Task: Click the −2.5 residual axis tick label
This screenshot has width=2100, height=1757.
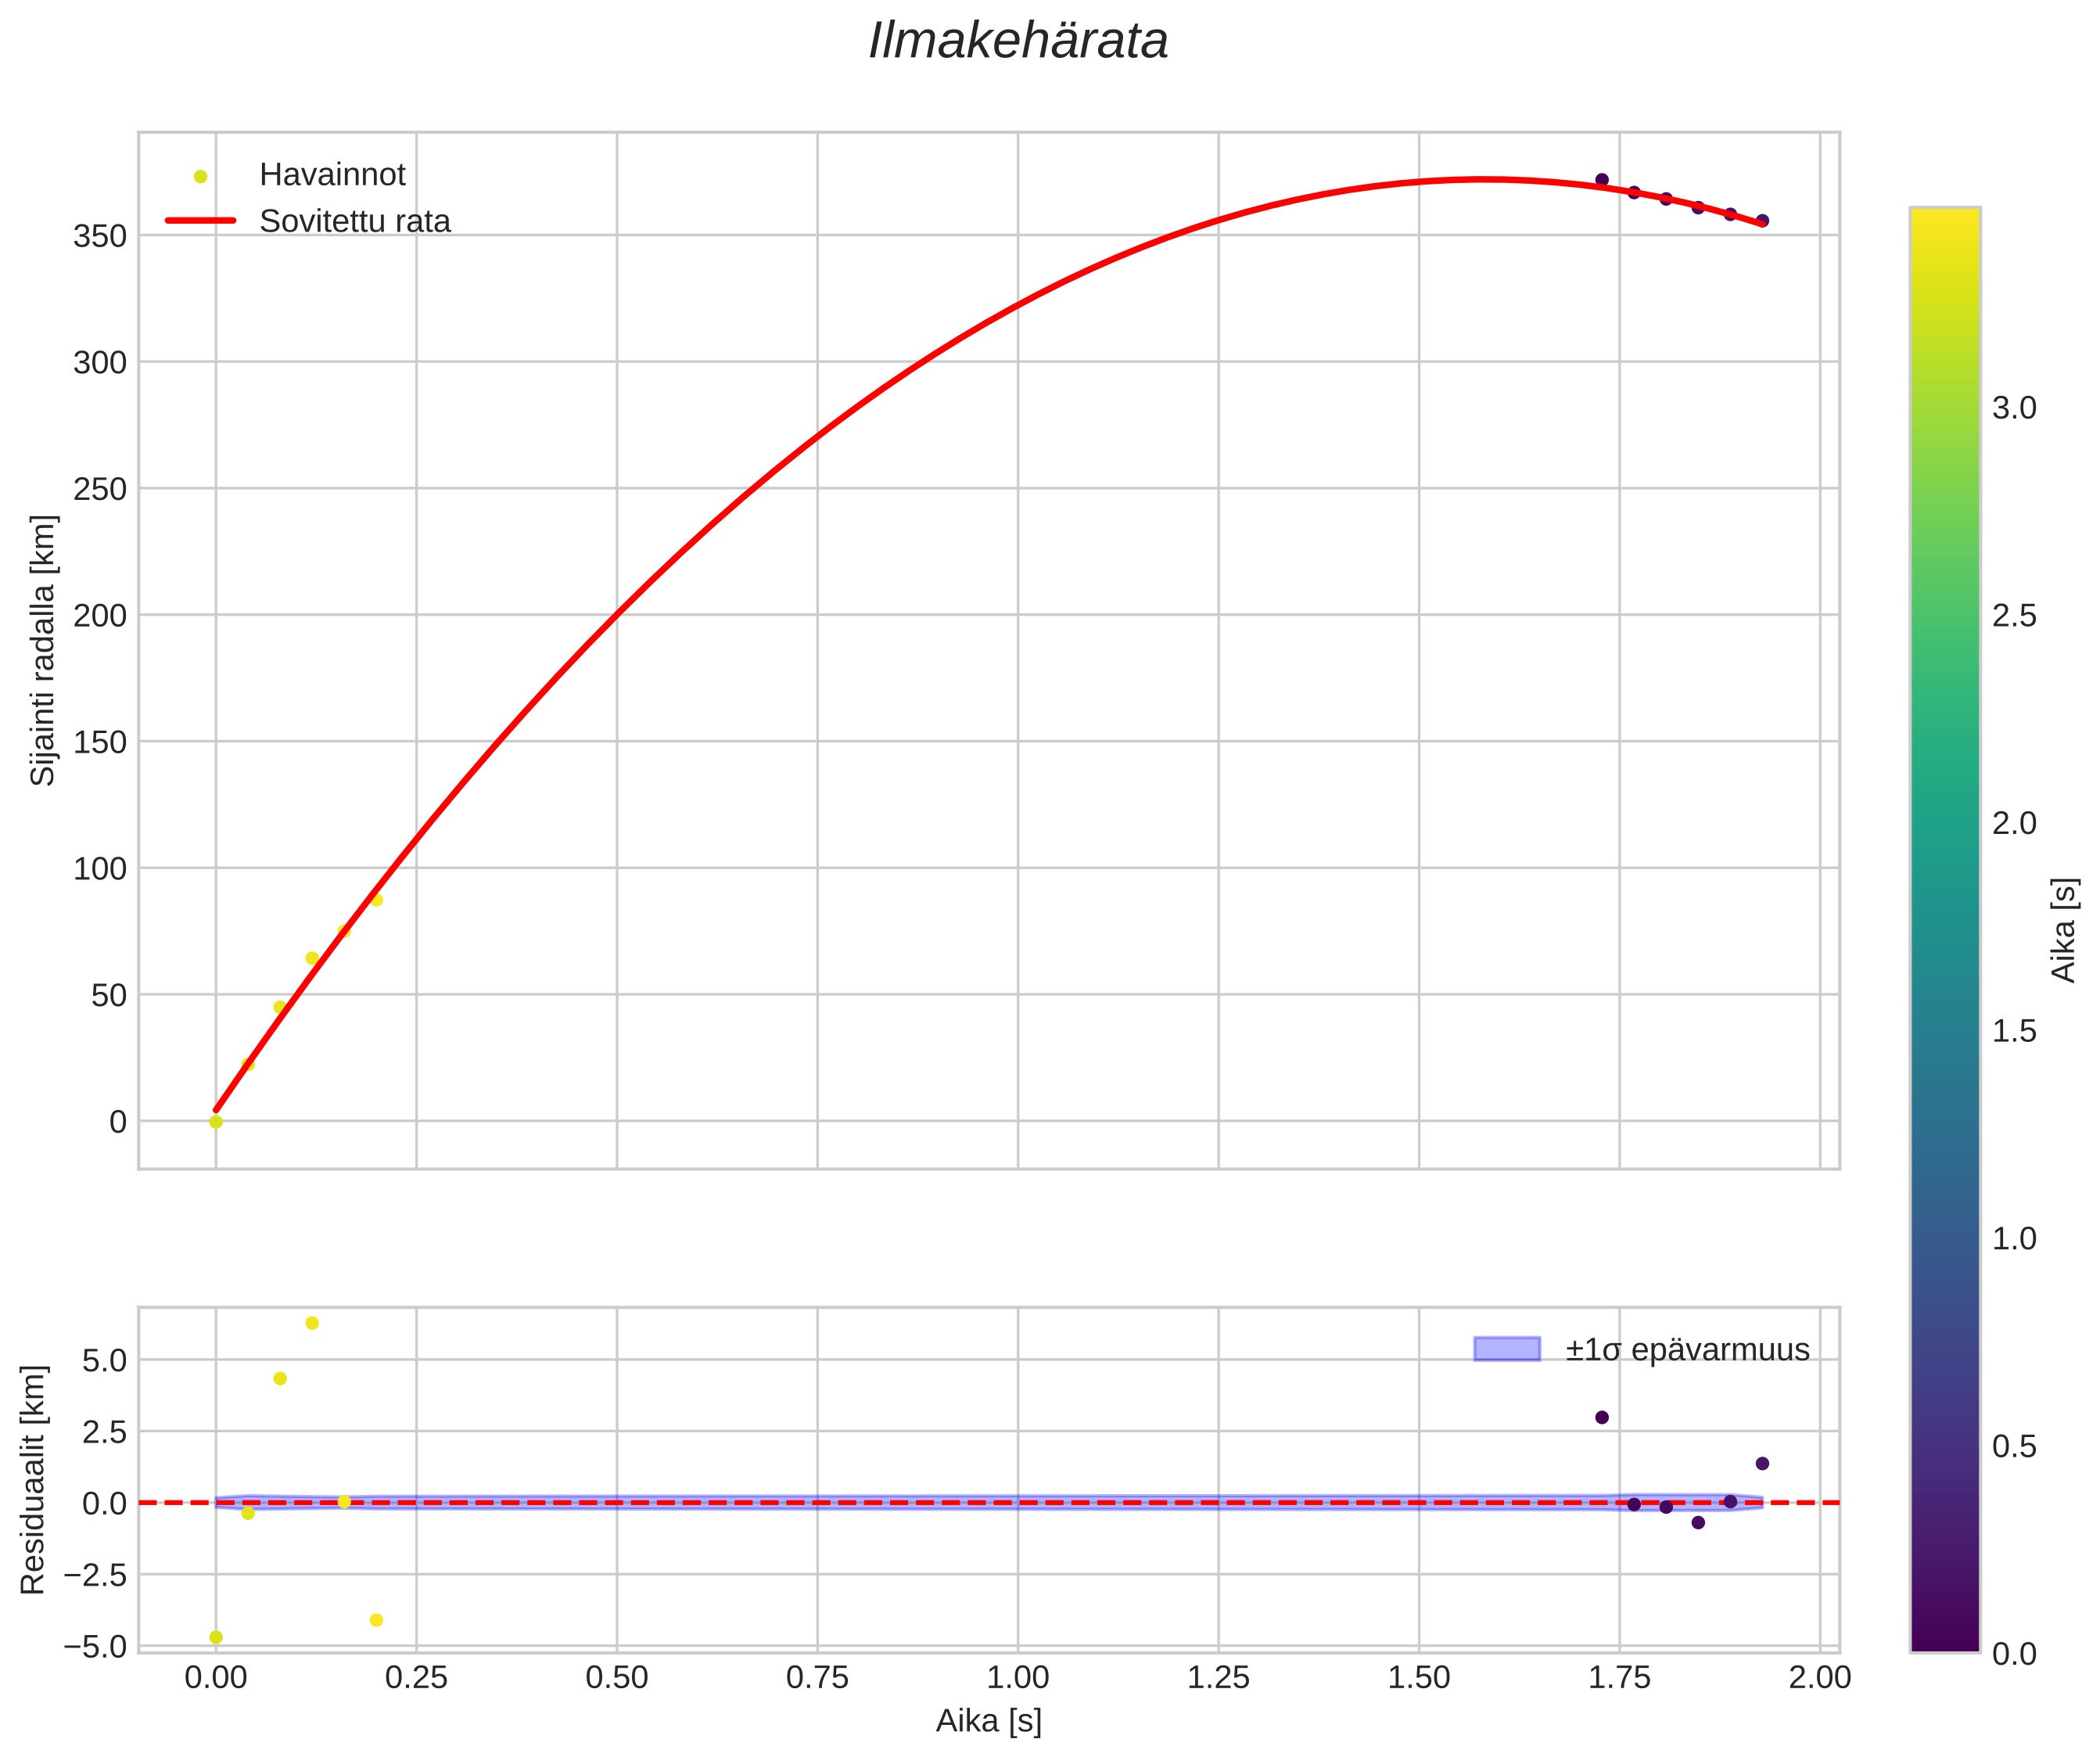Action: [x=96, y=1575]
